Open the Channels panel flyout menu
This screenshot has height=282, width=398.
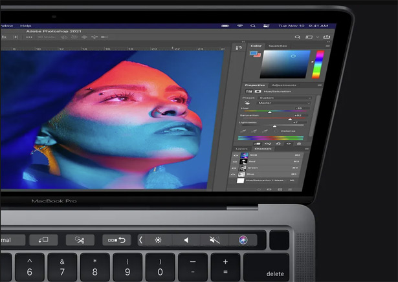coord(306,149)
